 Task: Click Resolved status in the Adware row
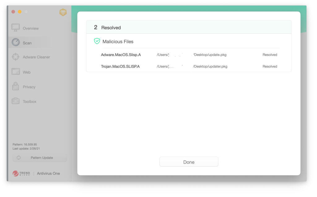[270, 55]
